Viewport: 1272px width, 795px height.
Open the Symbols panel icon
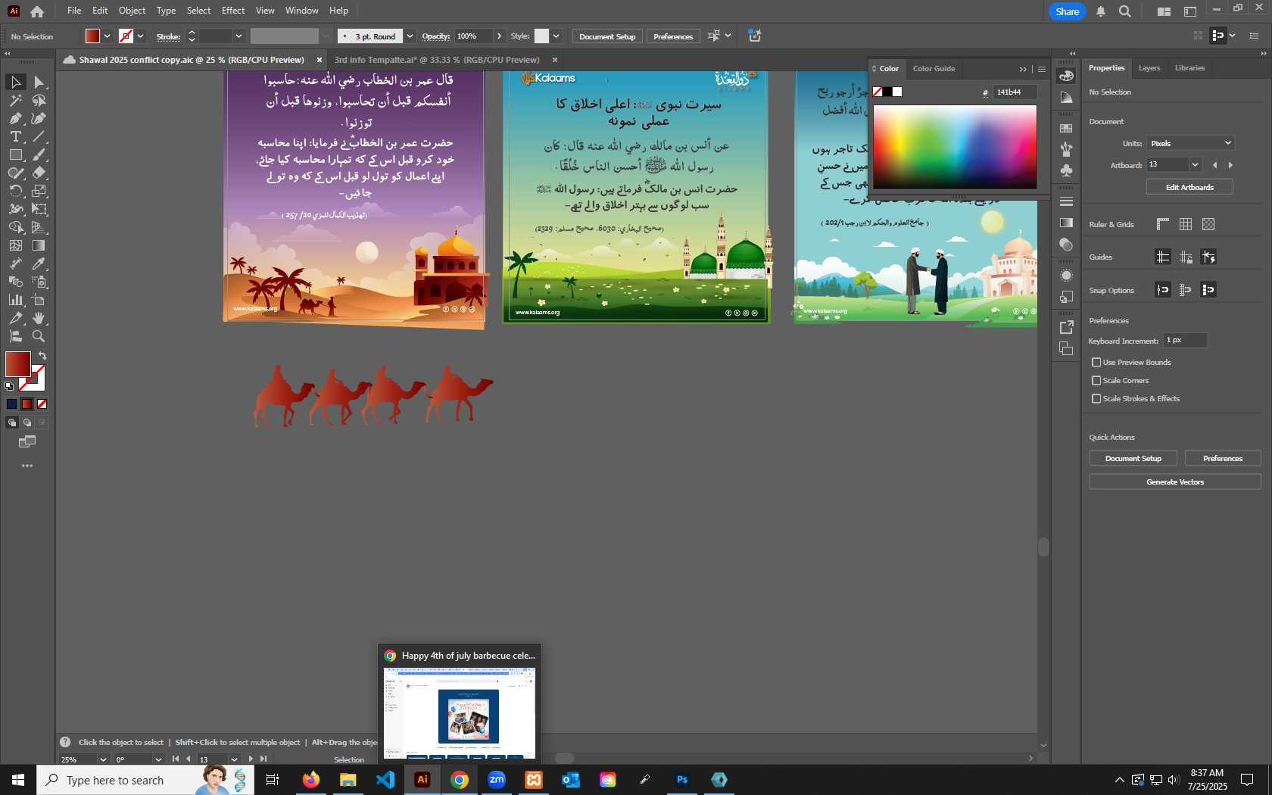click(x=1066, y=170)
